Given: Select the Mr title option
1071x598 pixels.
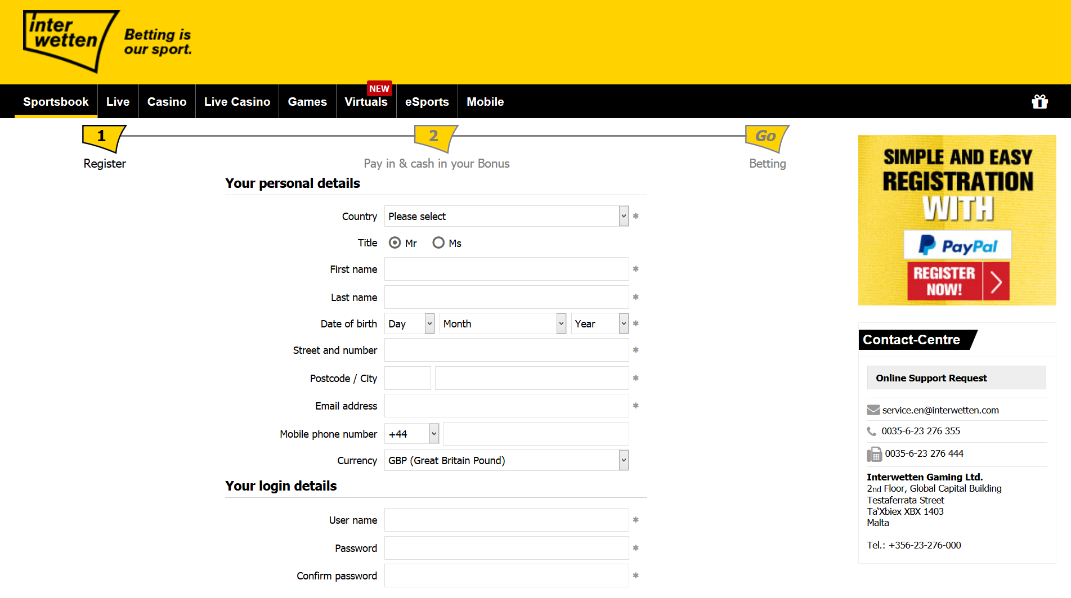Looking at the screenshot, I should pos(395,243).
